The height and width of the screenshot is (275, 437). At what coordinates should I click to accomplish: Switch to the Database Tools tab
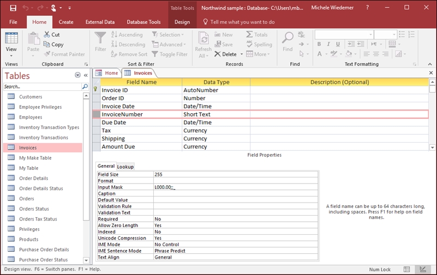click(143, 22)
